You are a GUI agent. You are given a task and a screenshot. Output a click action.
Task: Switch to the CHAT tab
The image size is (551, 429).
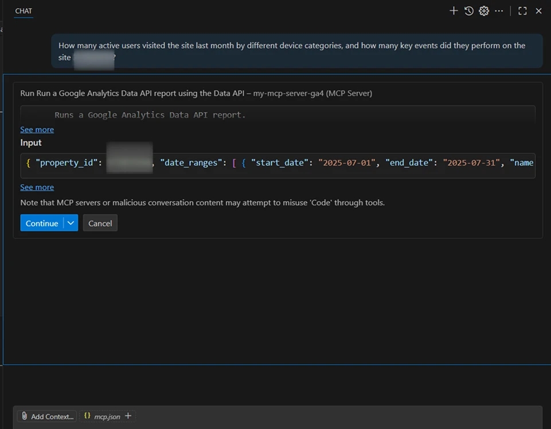click(x=24, y=11)
